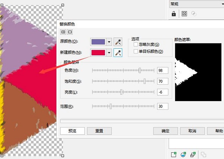This screenshot has width=224, height=159.
Task: Open the 新建颜色 color dropdown arrow
Action: [x=109, y=53]
